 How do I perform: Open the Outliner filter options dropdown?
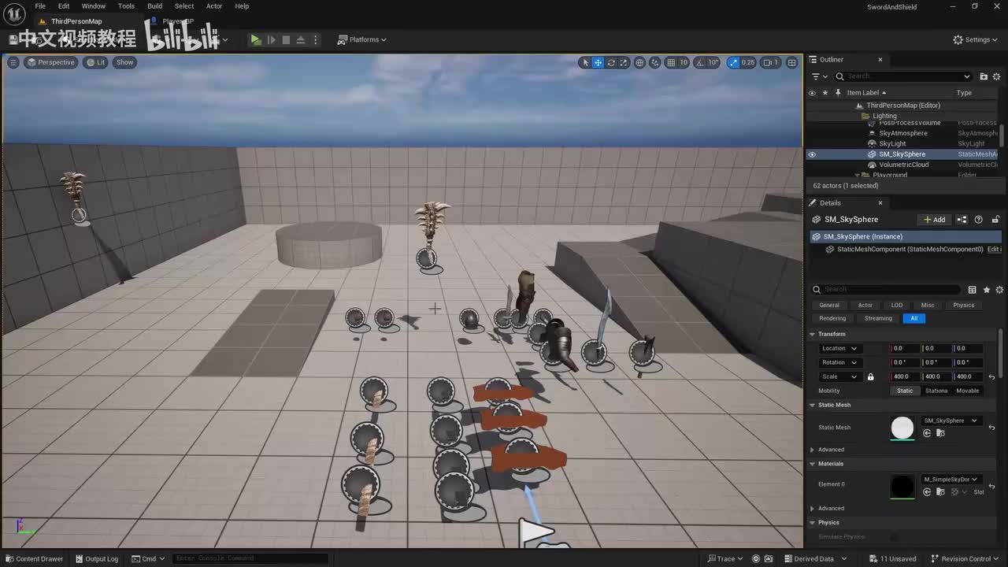[820, 76]
